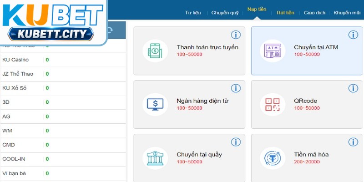Select the 3D wallet row
Viewport: 364px width, 182px height.
pos(63,102)
